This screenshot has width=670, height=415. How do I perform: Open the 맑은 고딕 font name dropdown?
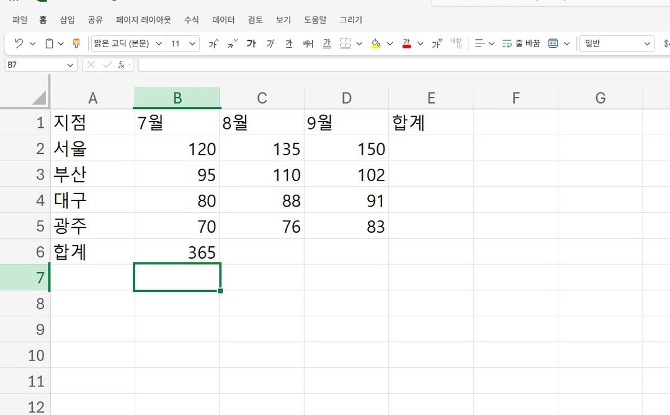pos(159,43)
